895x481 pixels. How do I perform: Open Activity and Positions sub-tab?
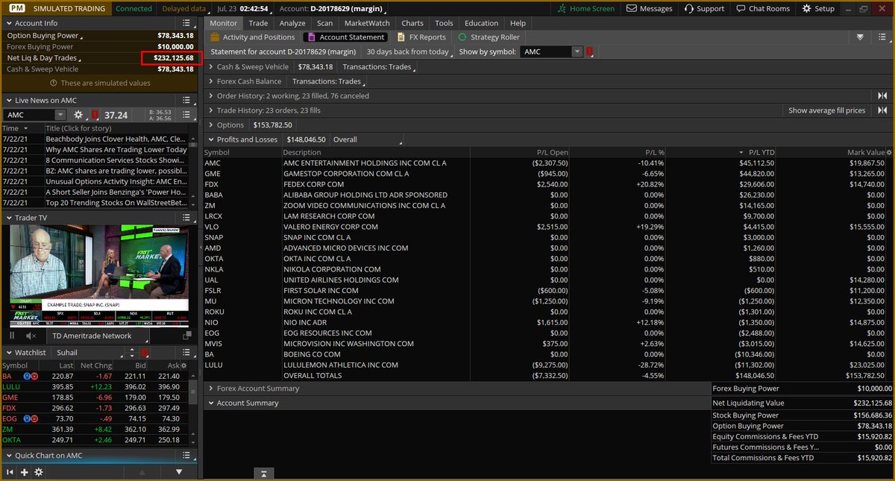[x=252, y=37]
